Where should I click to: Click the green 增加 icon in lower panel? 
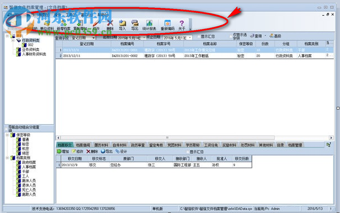(59, 152)
